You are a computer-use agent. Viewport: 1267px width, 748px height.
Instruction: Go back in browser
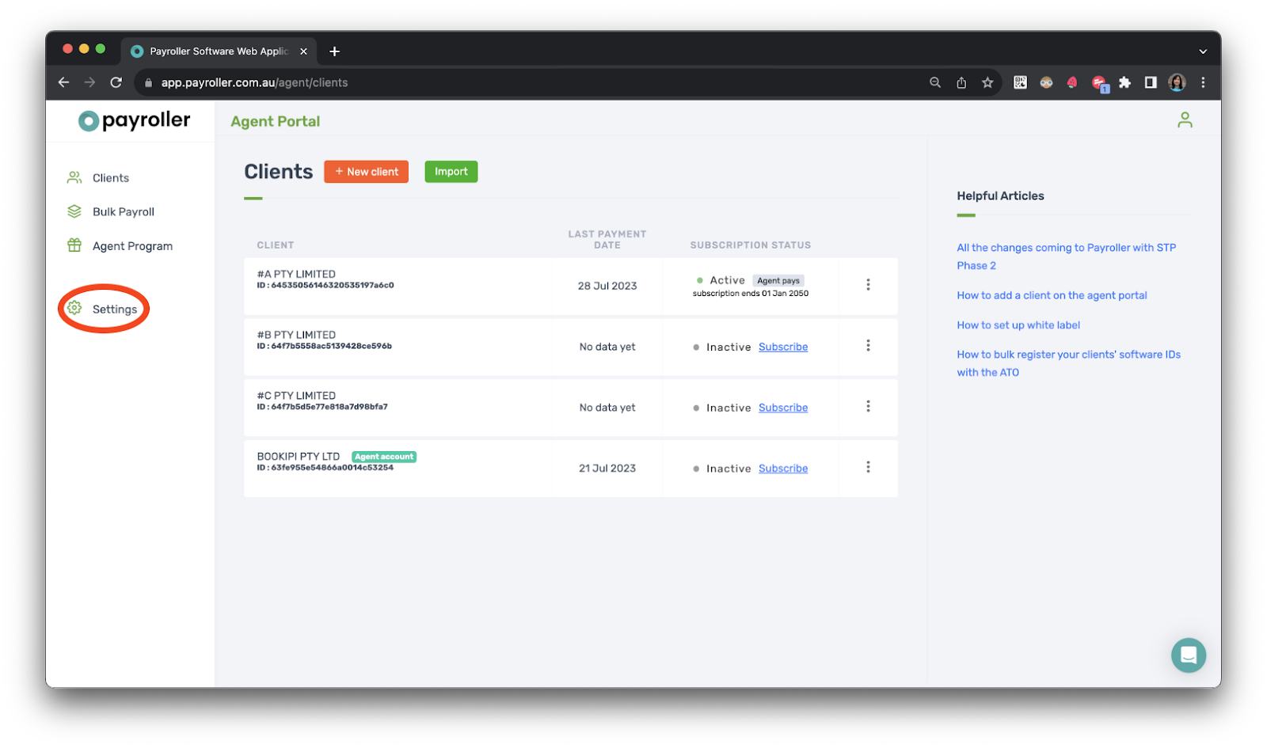pos(64,82)
